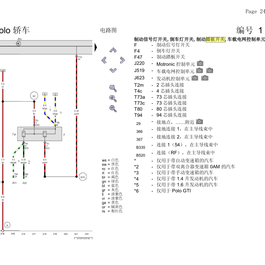Click the zoom out magnifier icon
Image resolution: width=265 pixels, height=265 pixels.
pos(113,108)
